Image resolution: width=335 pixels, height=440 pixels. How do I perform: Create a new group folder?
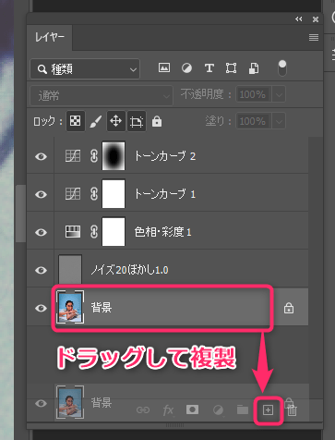pyautogui.click(x=243, y=409)
